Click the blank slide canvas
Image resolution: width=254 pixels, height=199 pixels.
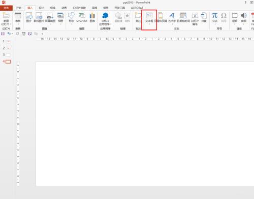click(x=145, y=124)
